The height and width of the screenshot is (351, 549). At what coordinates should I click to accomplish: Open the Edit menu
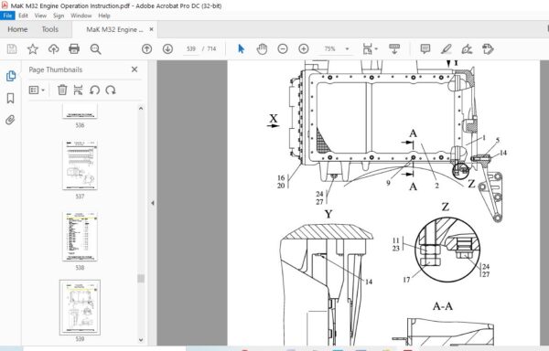tap(23, 16)
